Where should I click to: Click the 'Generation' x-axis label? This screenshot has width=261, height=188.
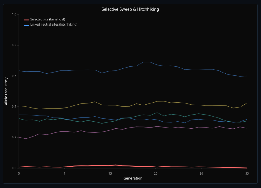click(133, 178)
